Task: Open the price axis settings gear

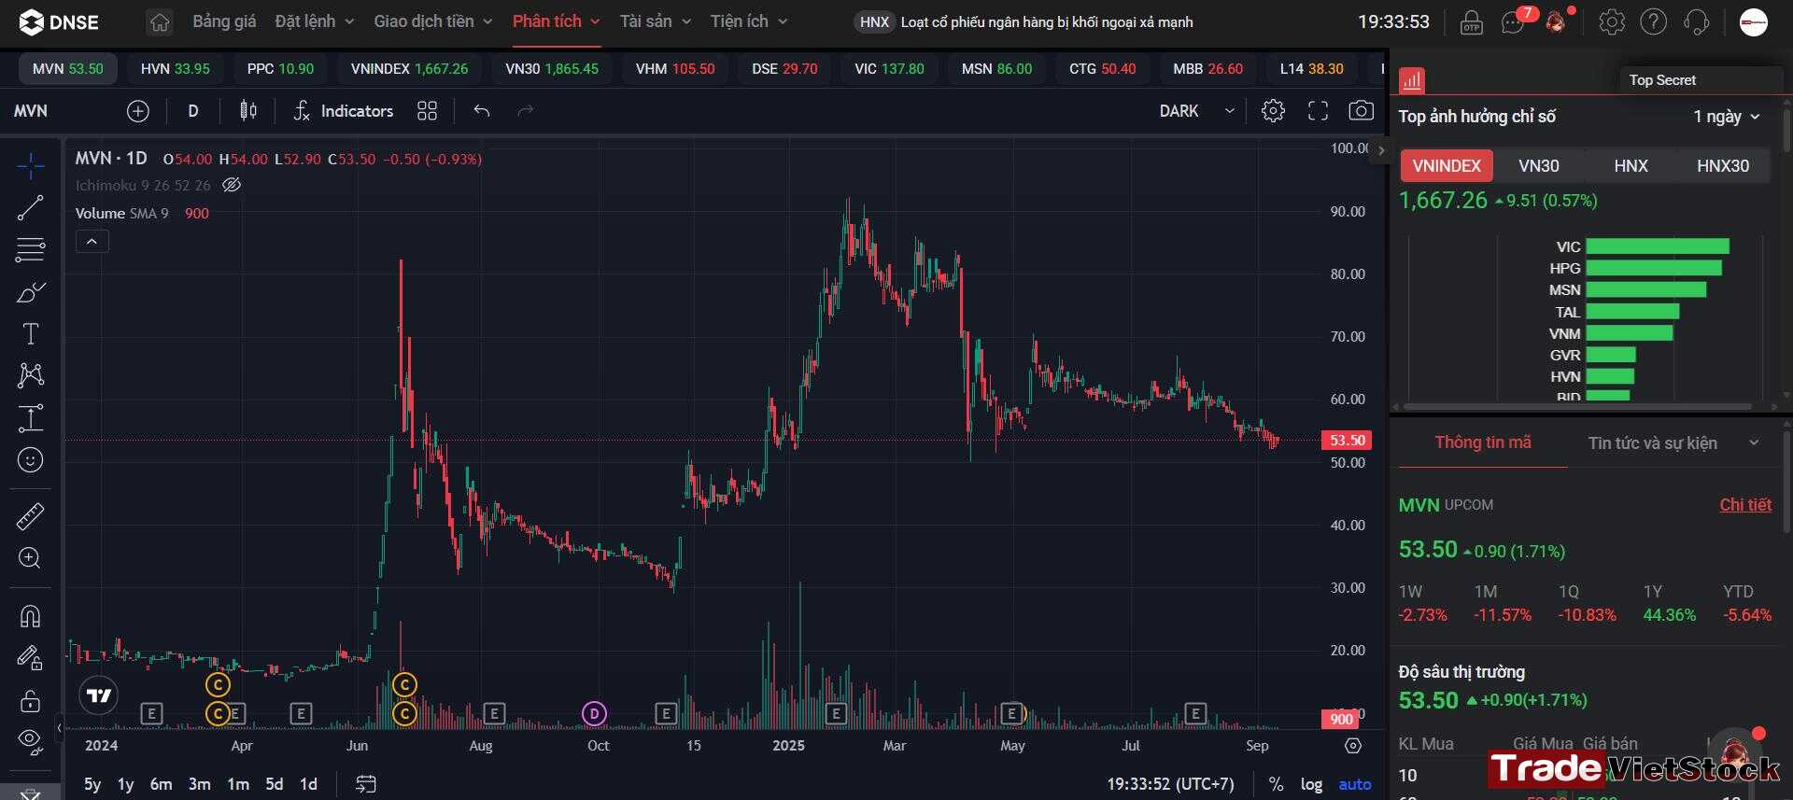Action: point(1353,746)
